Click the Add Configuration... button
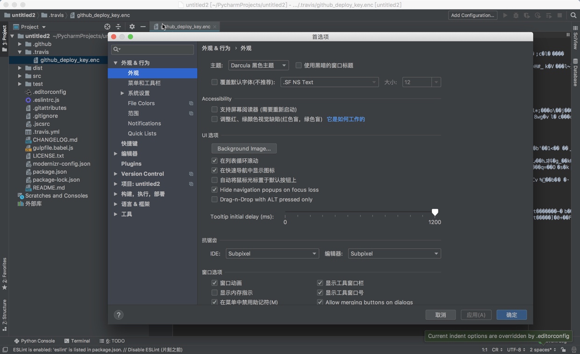The width and height of the screenshot is (580, 354). [473, 15]
